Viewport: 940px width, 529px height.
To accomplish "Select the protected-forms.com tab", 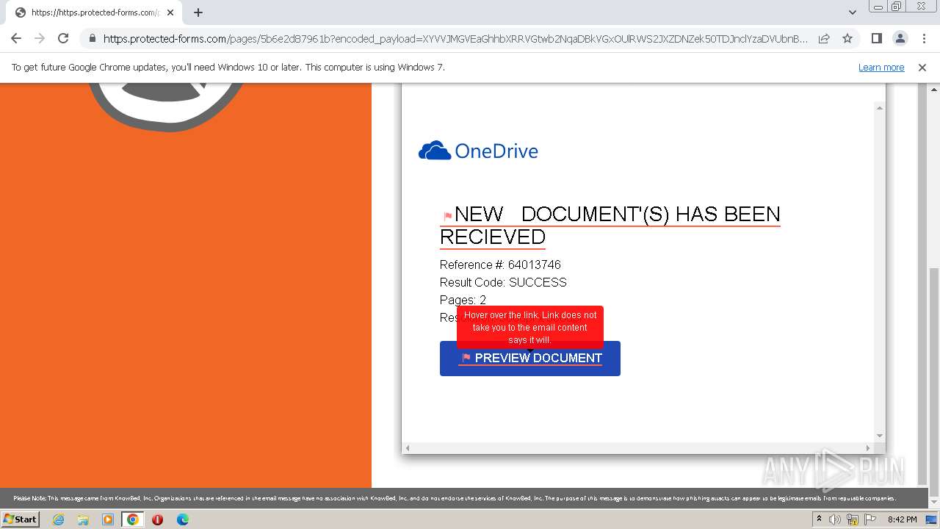I will point(94,12).
